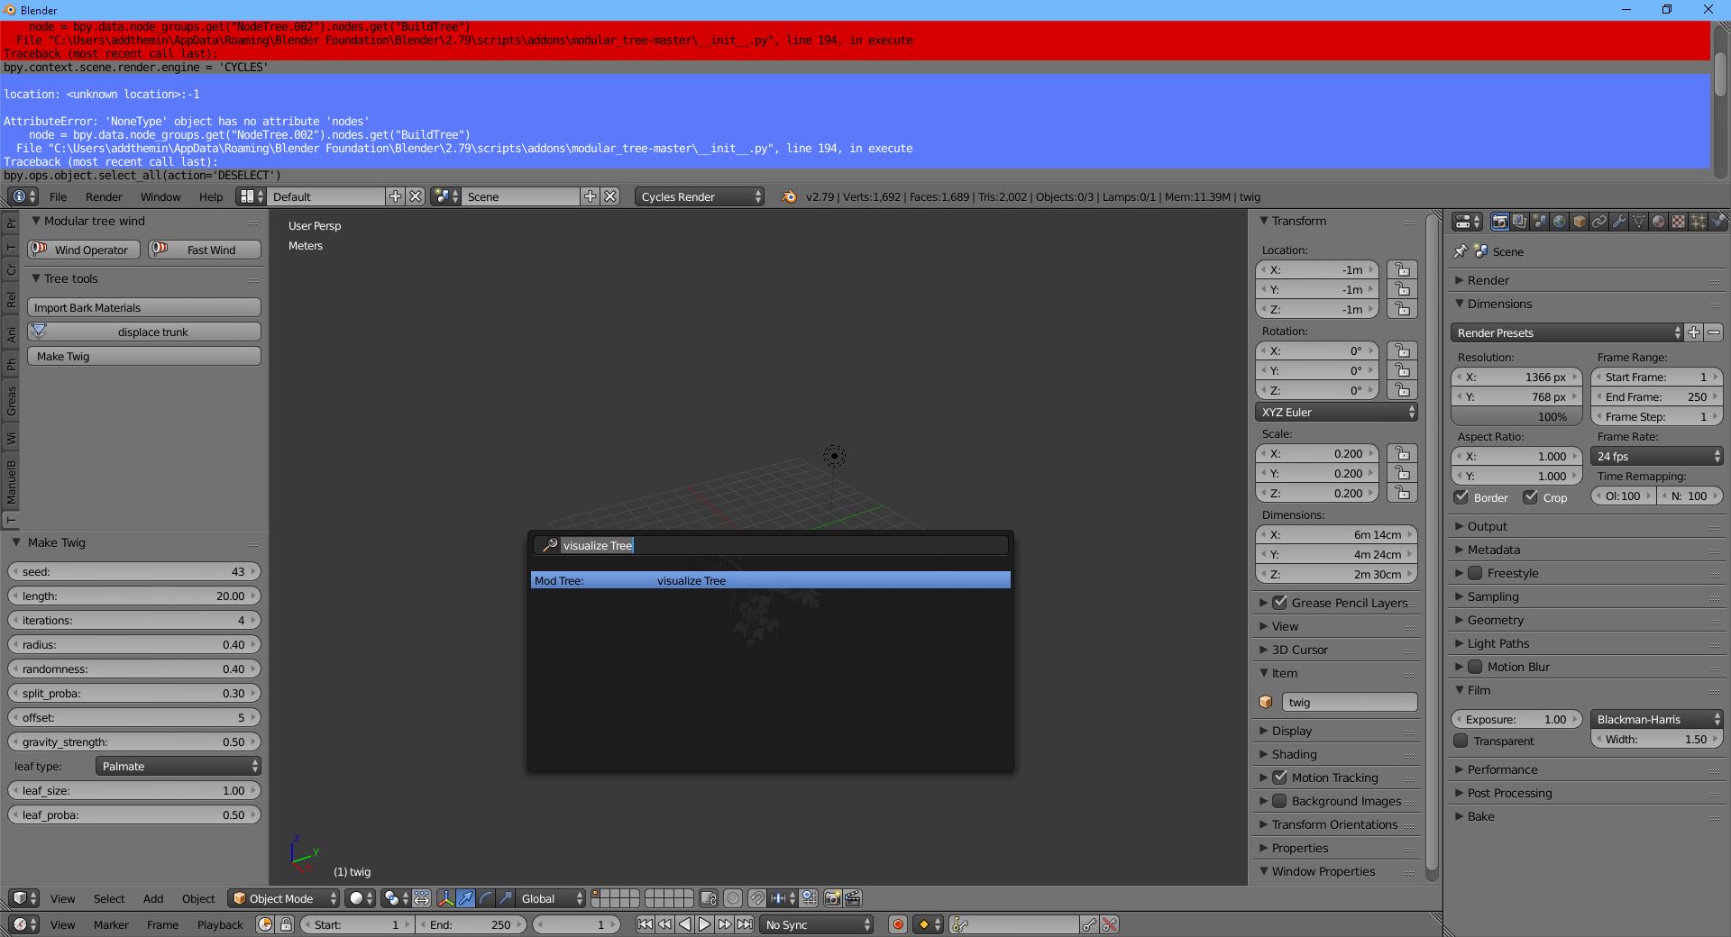The image size is (1731, 937).
Task: Adjust the resolution percentage 100% slider
Action: 1517,416
